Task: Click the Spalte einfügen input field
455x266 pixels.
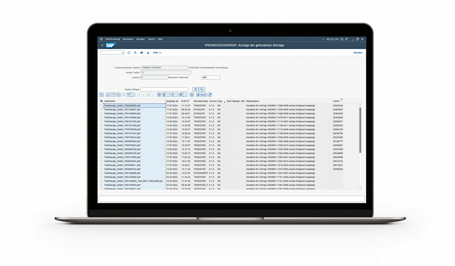Action: click(164, 89)
